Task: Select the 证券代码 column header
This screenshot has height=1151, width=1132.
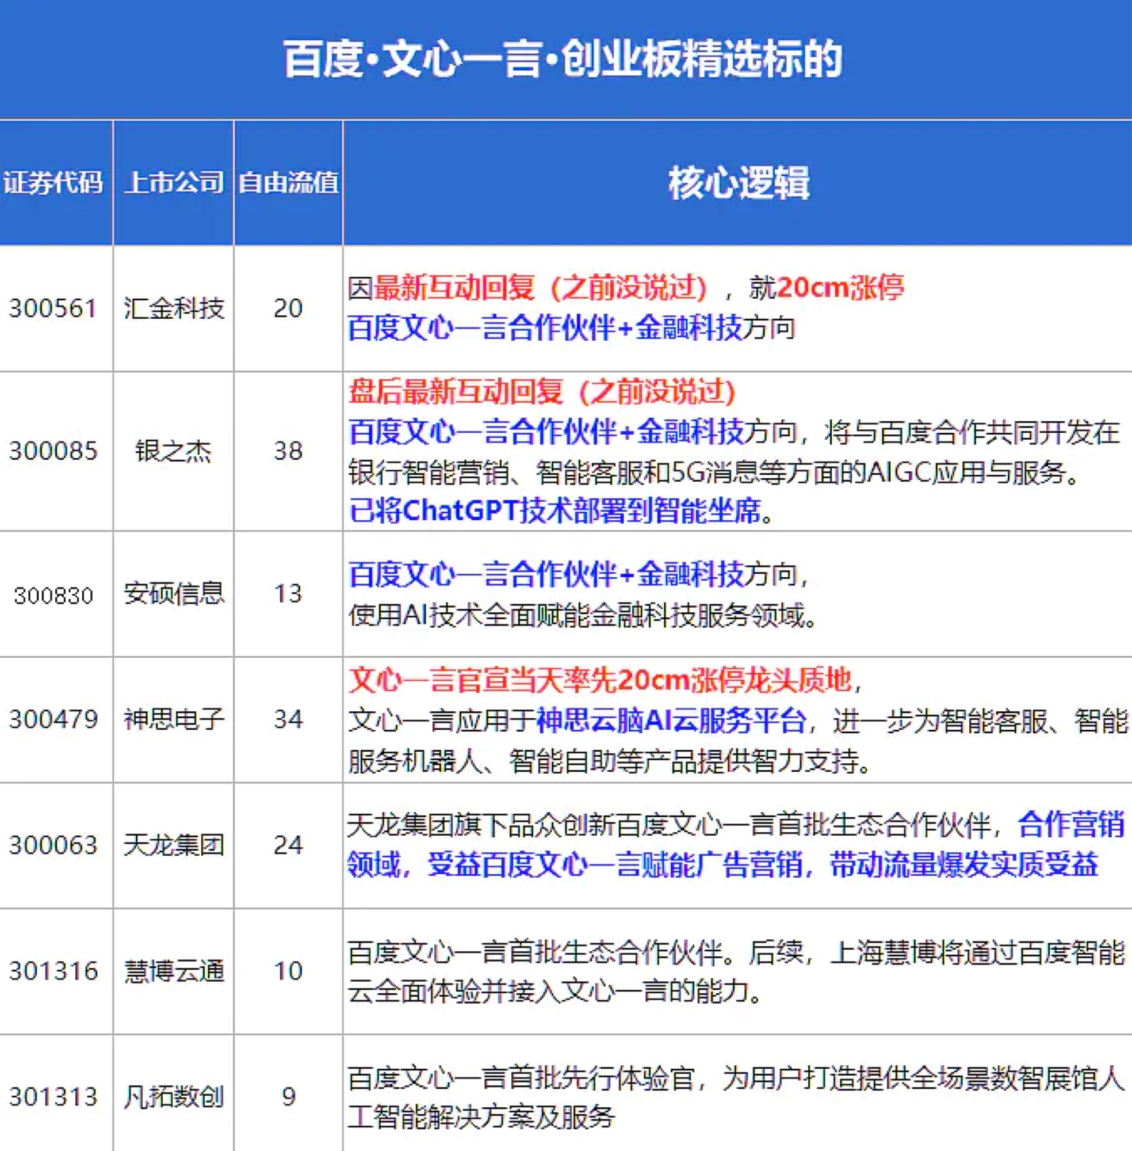Action: pyautogui.click(x=53, y=182)
